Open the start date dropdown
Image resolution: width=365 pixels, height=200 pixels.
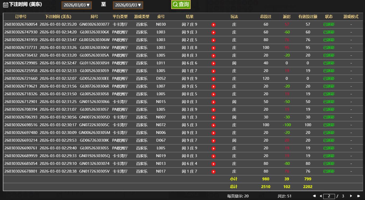point(76,5)
